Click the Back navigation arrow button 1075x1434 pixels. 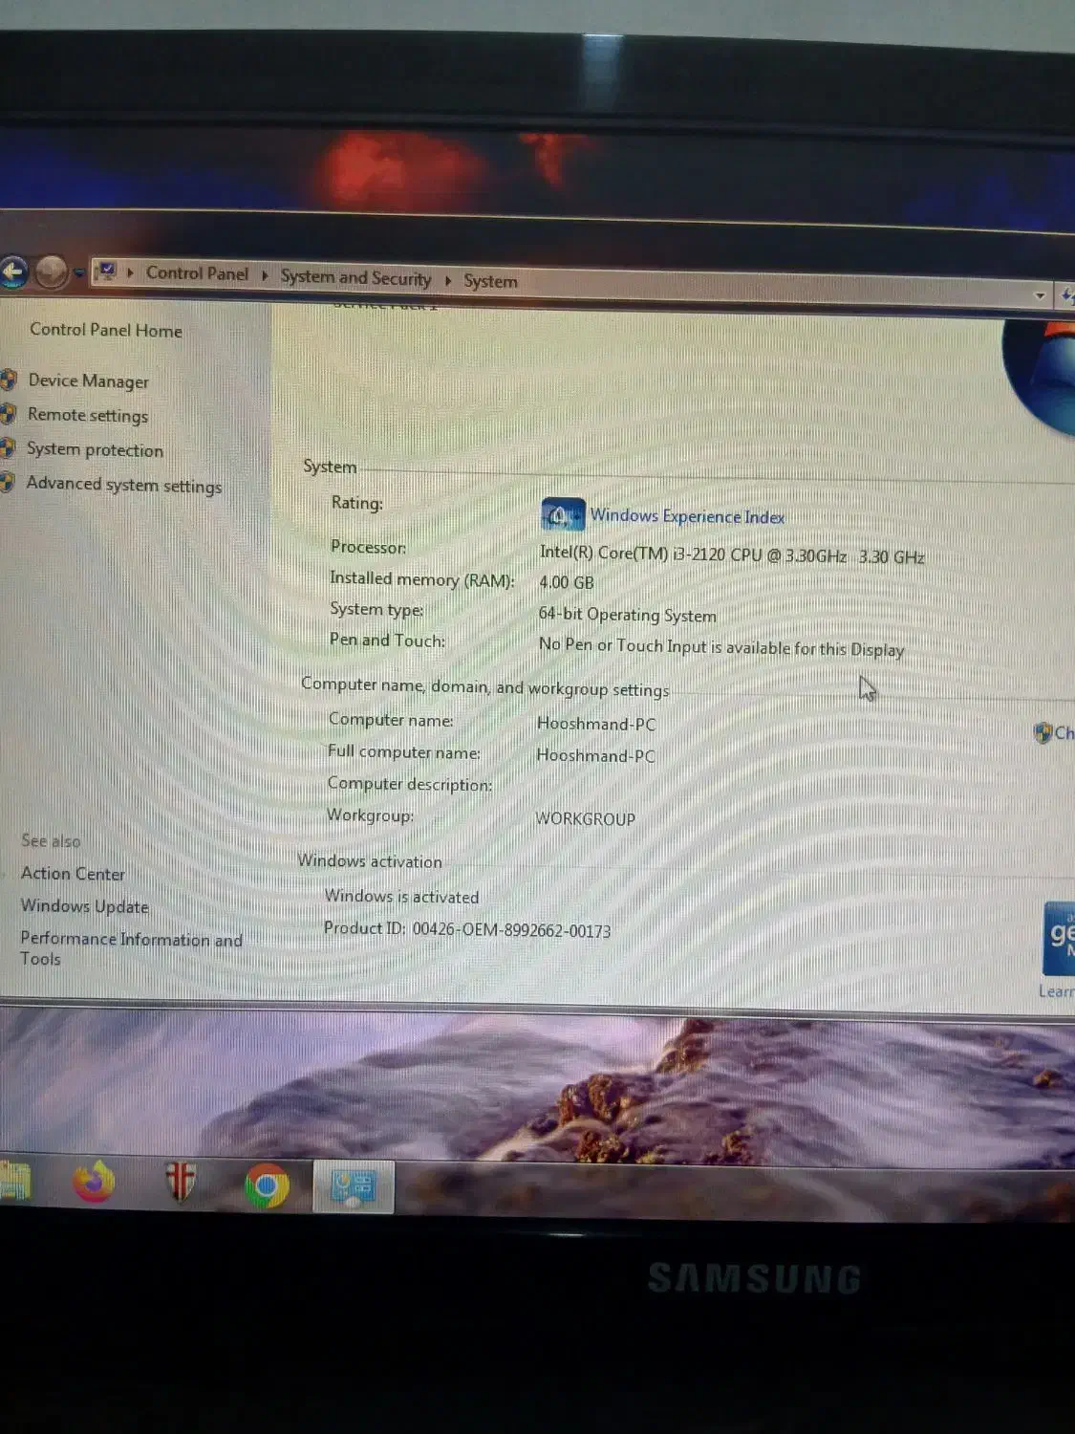(12, 272)
